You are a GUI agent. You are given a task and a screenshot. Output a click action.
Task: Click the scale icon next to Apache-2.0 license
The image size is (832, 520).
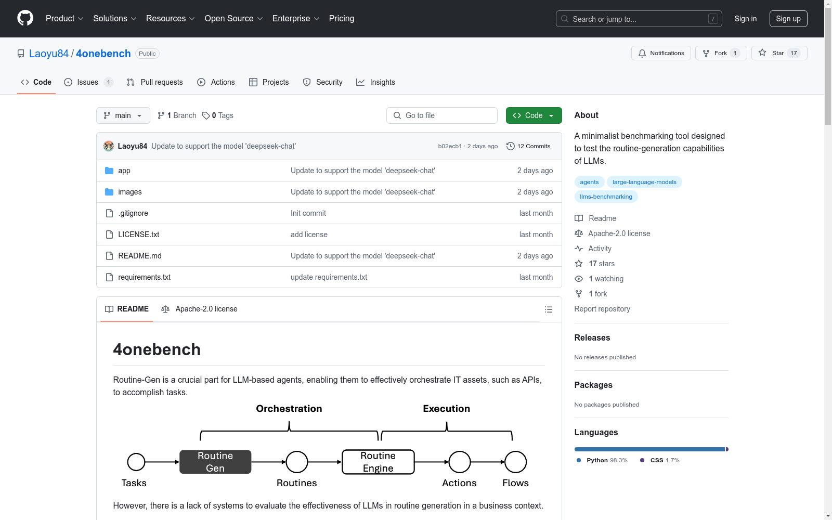(x=579, y=233)
